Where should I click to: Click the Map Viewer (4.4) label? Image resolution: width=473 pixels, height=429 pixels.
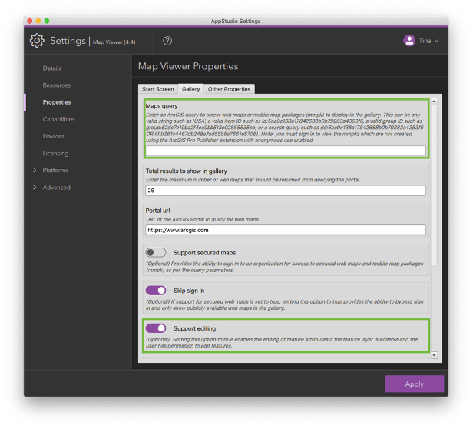[114, 42]
